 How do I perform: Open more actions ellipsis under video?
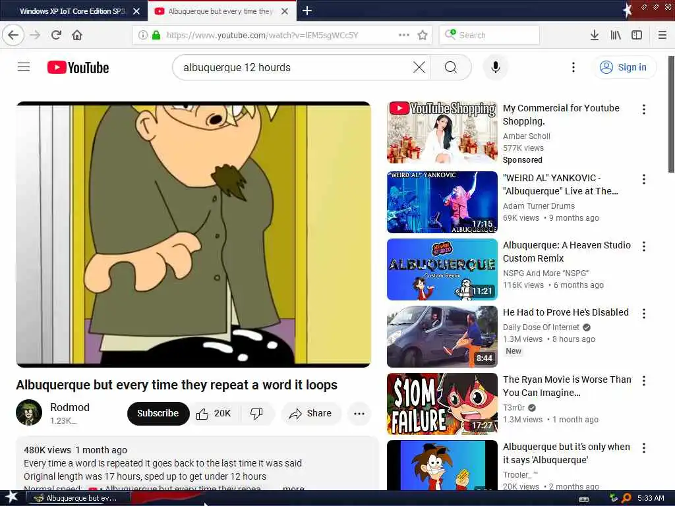(x=359, y=414)
